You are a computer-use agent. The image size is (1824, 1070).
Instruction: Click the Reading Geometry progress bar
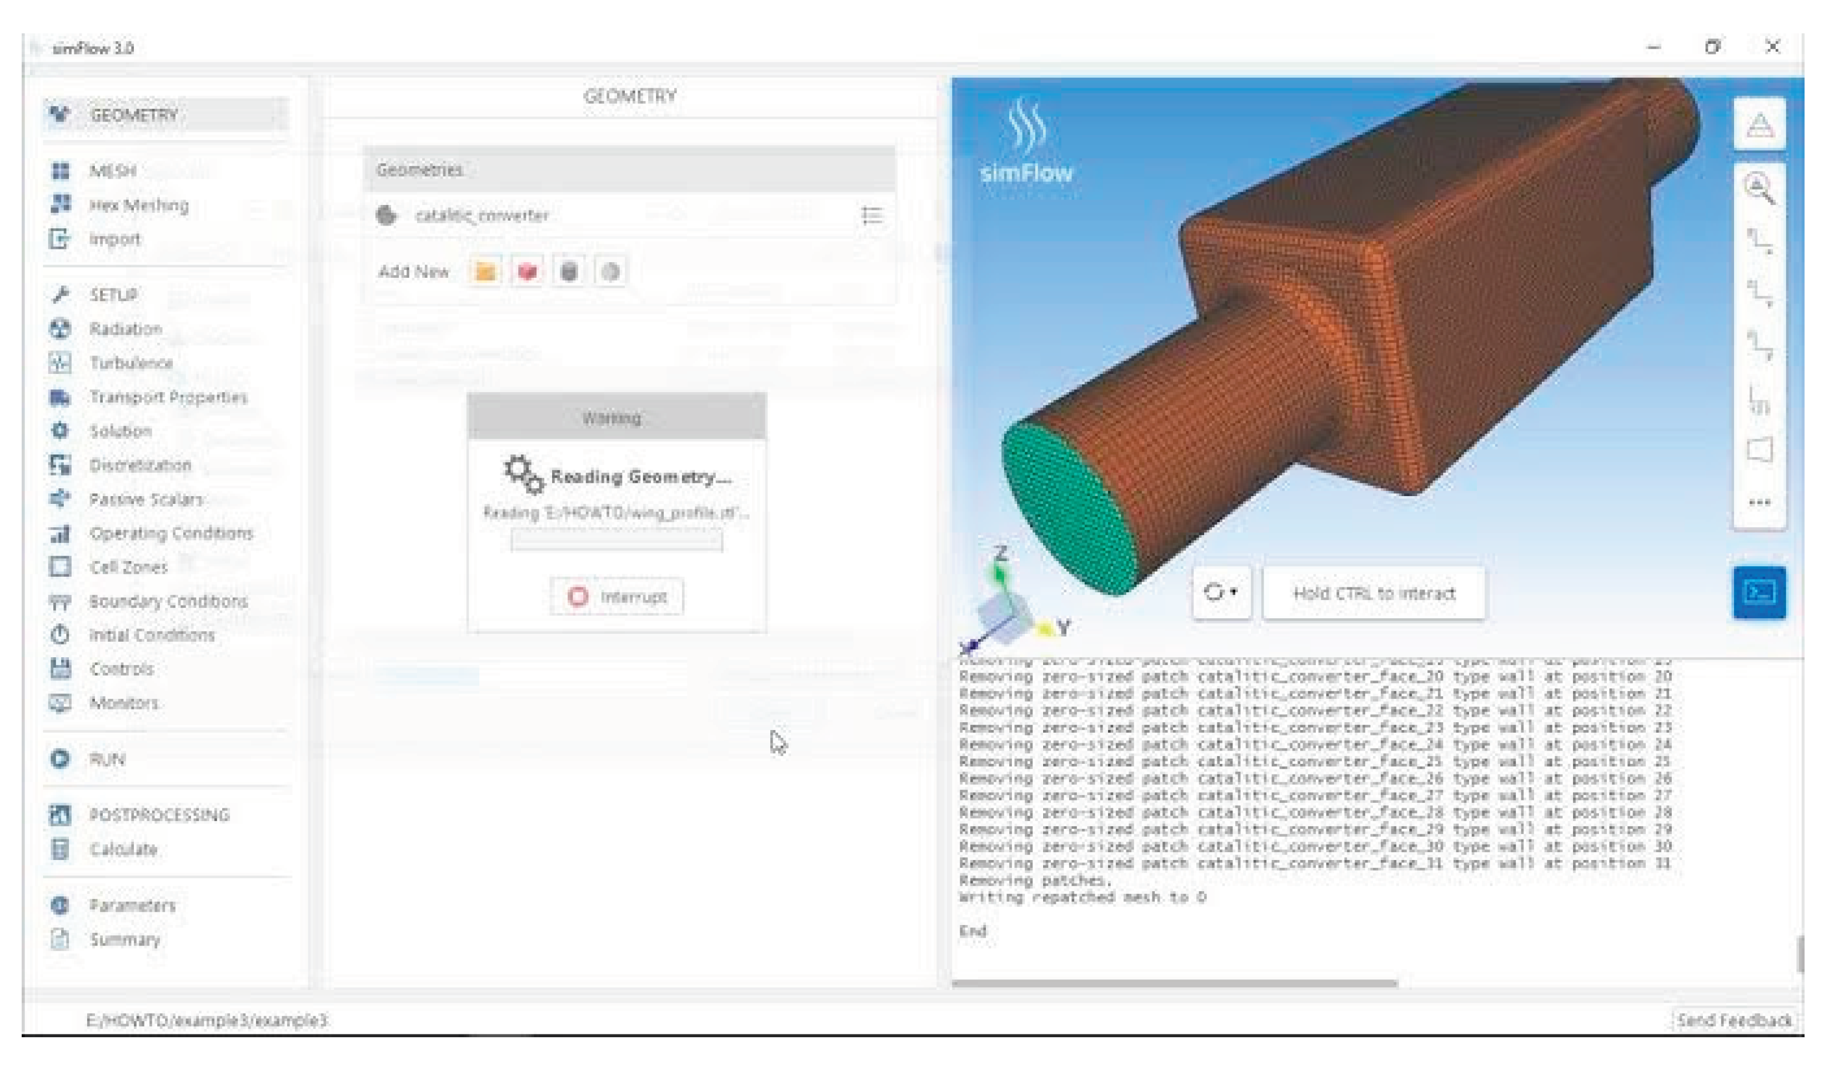(x=617, y=541)
